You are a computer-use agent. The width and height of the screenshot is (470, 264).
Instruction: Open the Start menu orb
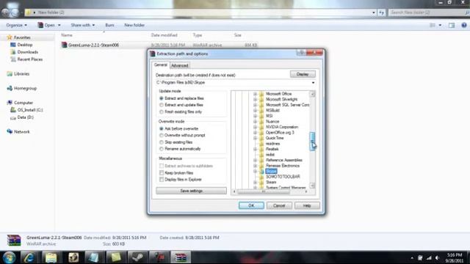(9, 257)
